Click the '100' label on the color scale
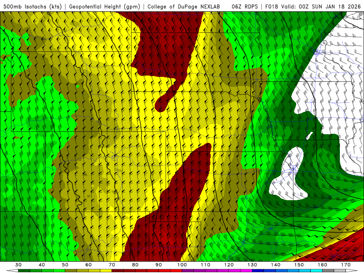 182,265
